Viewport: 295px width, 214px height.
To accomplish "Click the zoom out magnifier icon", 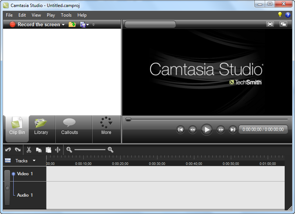I will point(69,150).
